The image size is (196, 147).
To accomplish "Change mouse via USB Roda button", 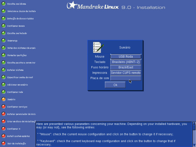I will 126,56.
